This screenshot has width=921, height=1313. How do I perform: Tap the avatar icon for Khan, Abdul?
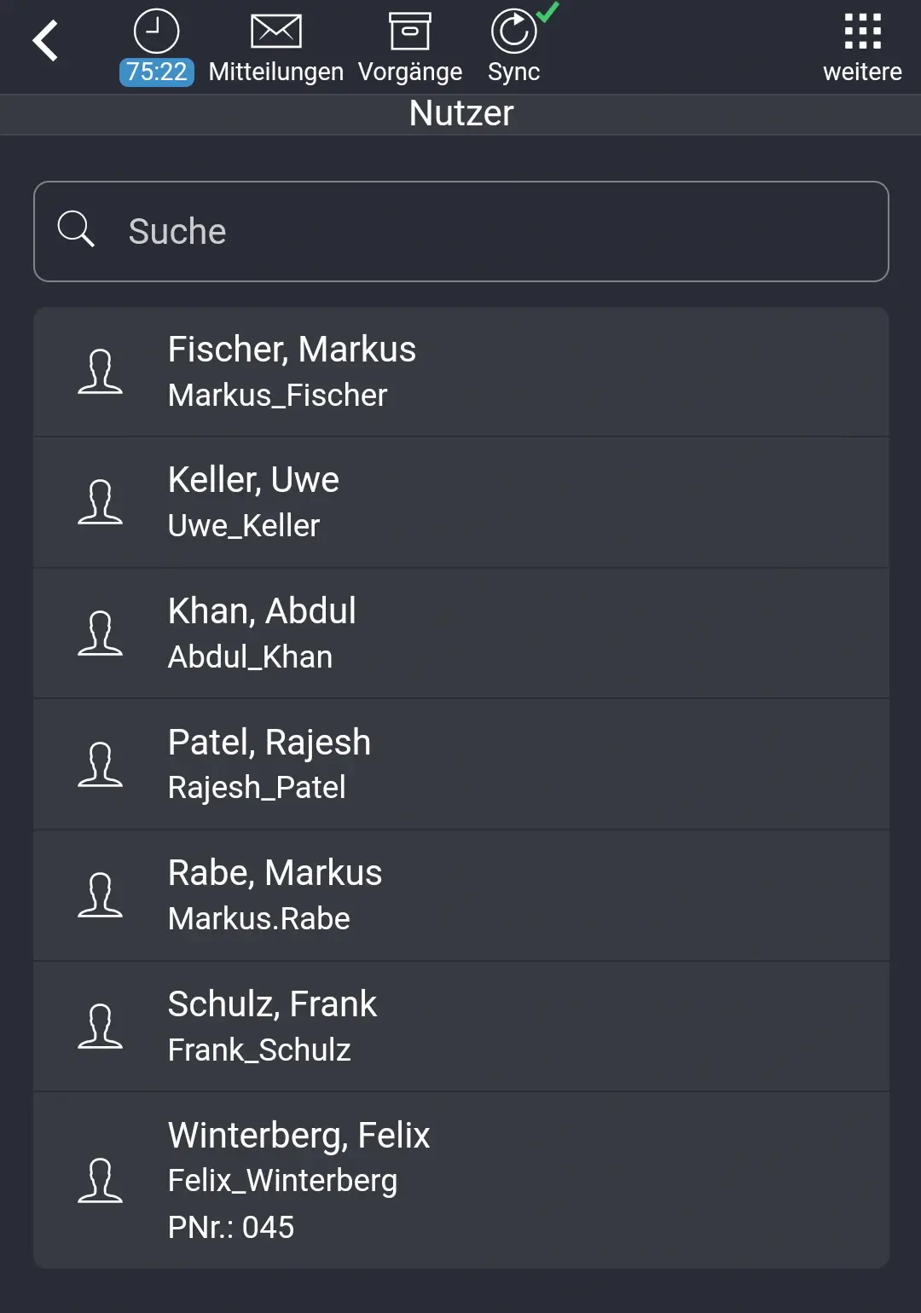(x=101, y=633)
